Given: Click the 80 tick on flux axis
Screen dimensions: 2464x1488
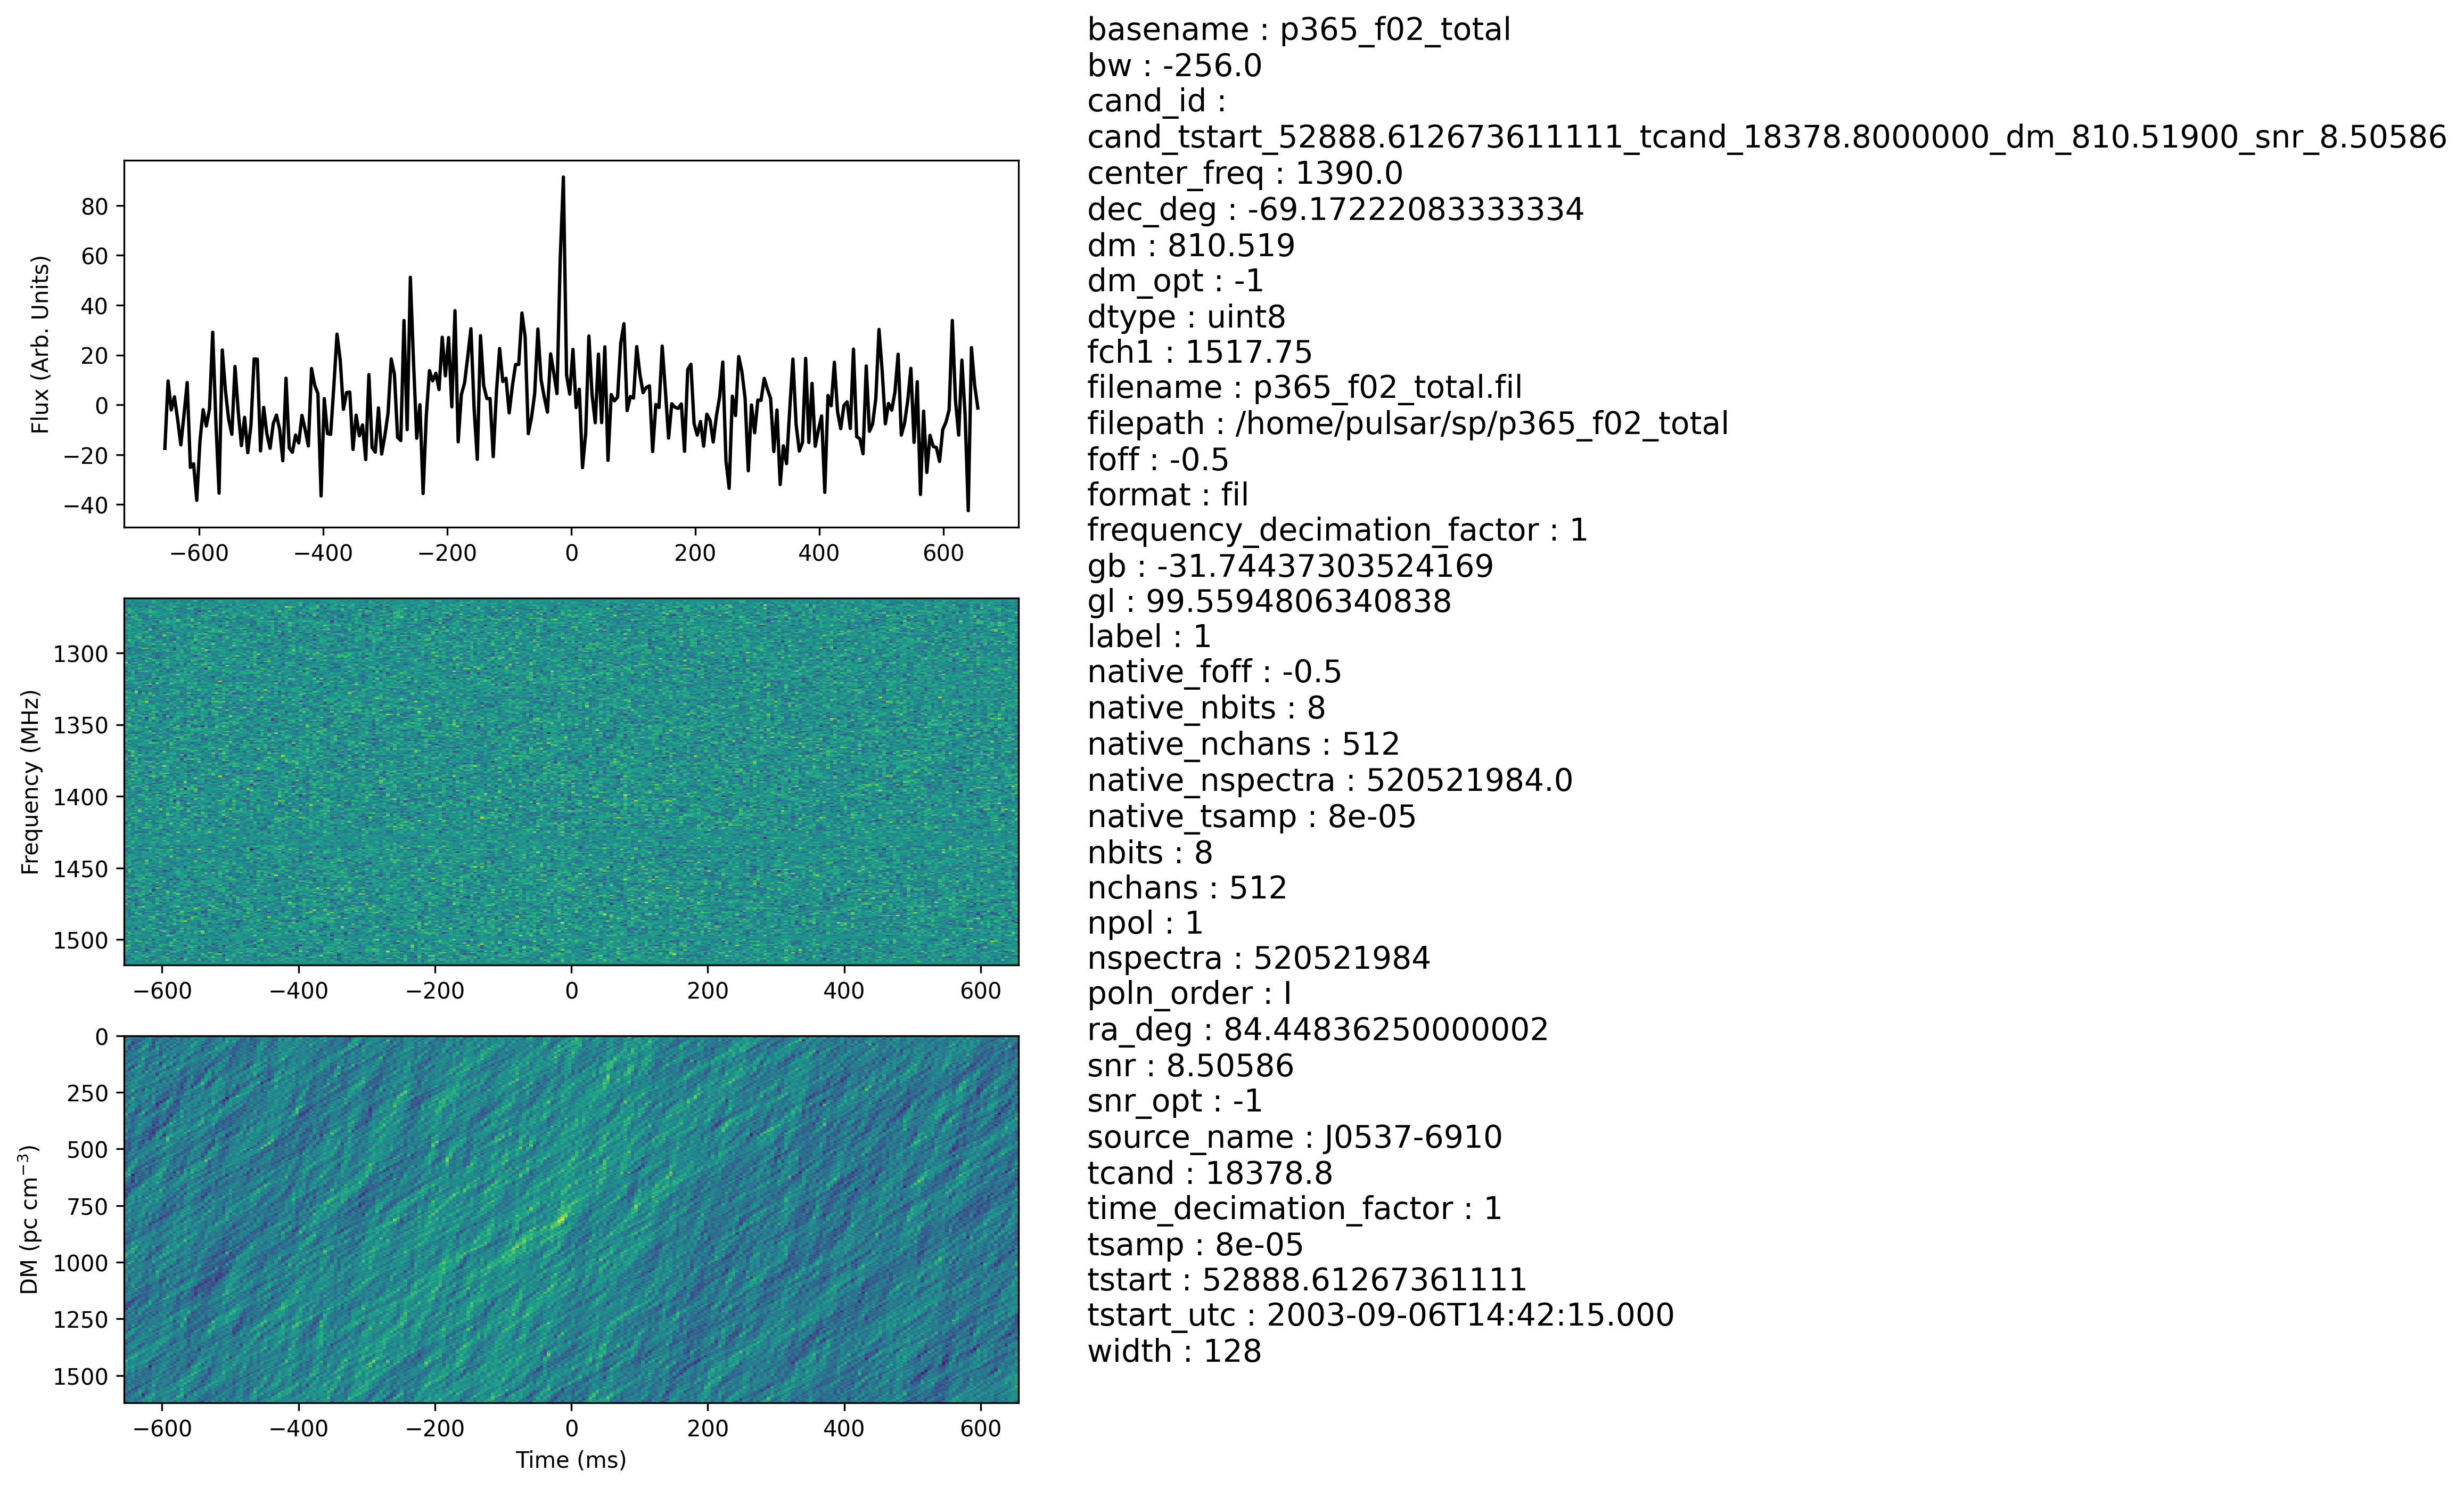Looking at the screenshot, I should [x=95, y=206].
